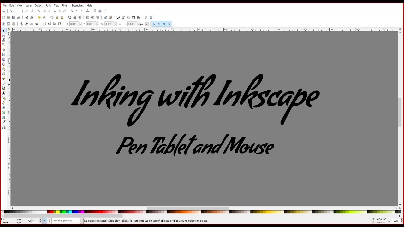Select the Zoom magnifier tool
Viewport: 404px width, 227px height.
pos(3,45)
